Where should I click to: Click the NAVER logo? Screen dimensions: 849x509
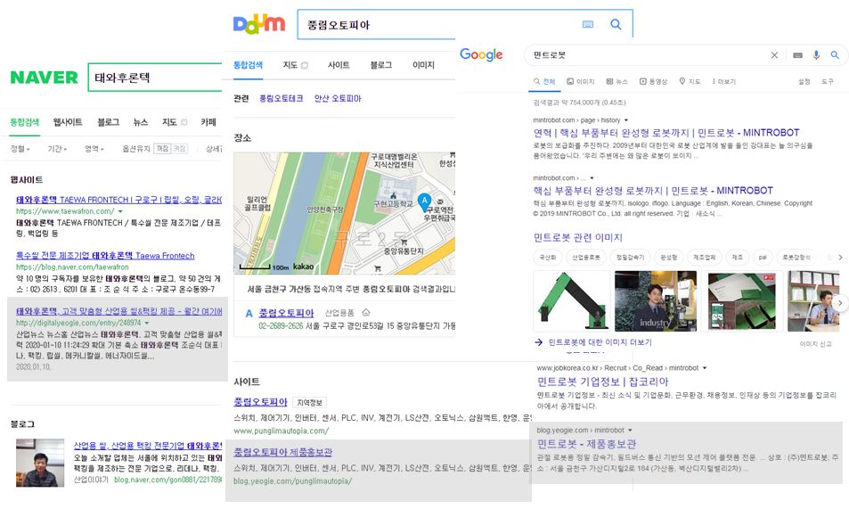(x=44, y=78)
